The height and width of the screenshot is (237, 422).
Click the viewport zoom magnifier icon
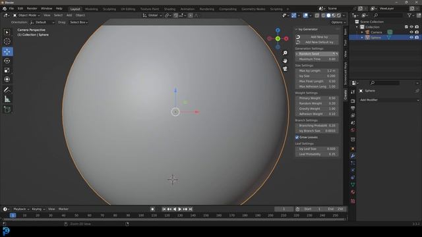click(x=285, y=53)
